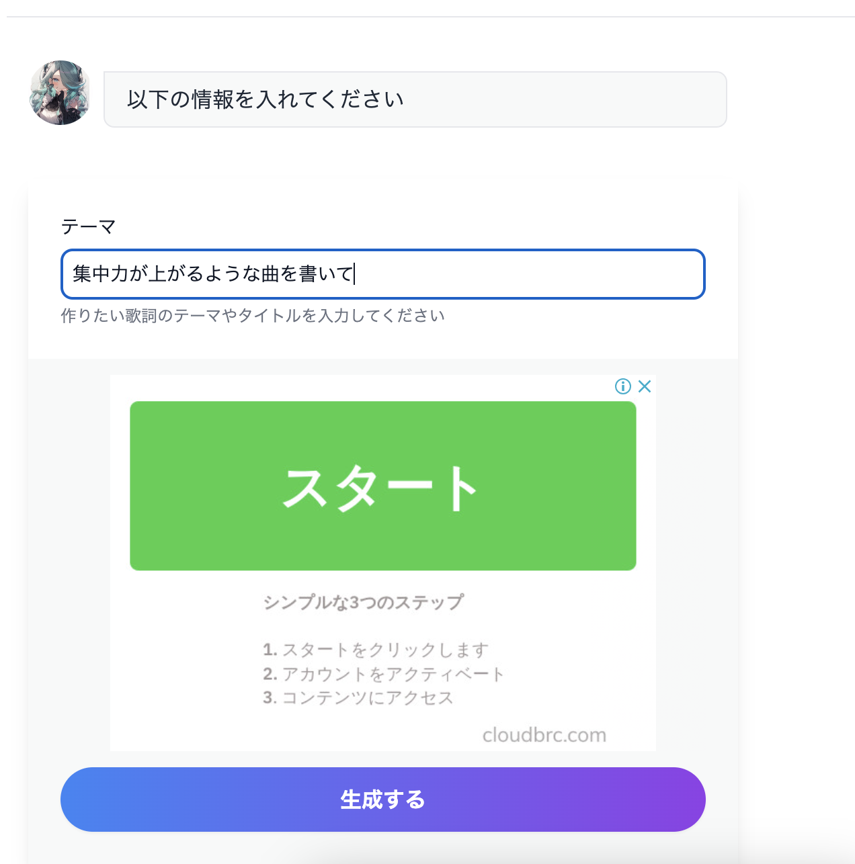
Task: Click the テーマ field label
Action: pyautogui.click(x=88, y=226)
